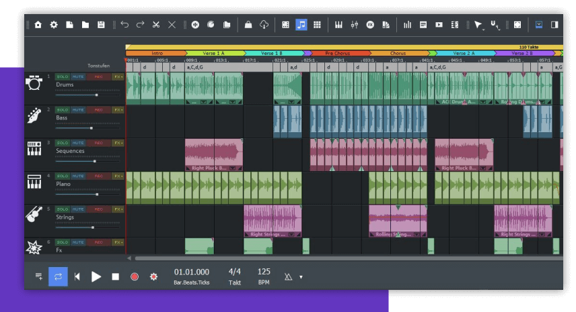Image resolution: width=576 pixels, height=312 pixels.
Task: Click the FX effects toolbar icon
Action: 371,25
